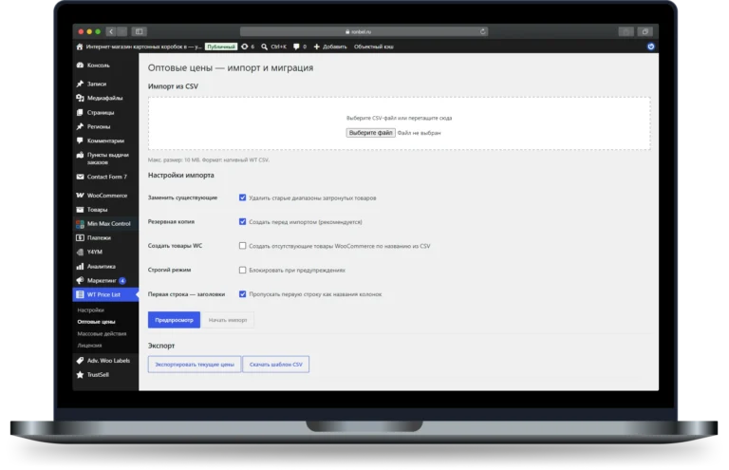Click the Файл не выбран text
Viewport: 729px width, 470px height.
click(x=419, y=133)
